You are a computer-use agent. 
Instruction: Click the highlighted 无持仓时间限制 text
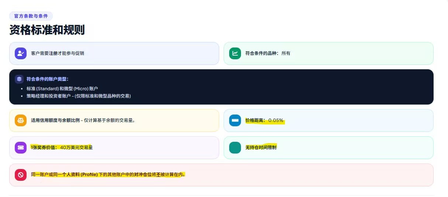261,148
